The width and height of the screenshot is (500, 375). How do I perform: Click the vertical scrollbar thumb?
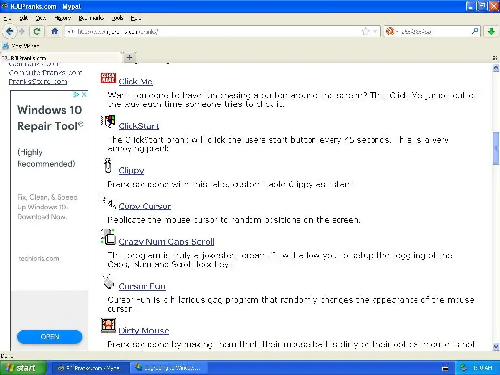click(496, 148)
